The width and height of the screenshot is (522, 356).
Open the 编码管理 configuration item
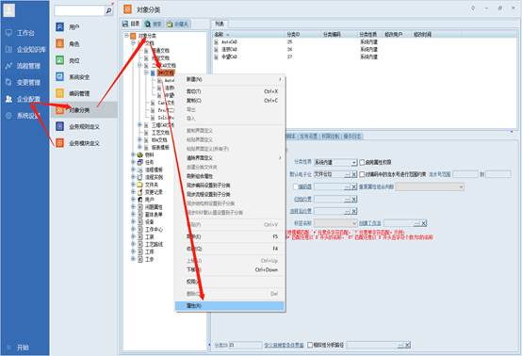tap(79, 93)
